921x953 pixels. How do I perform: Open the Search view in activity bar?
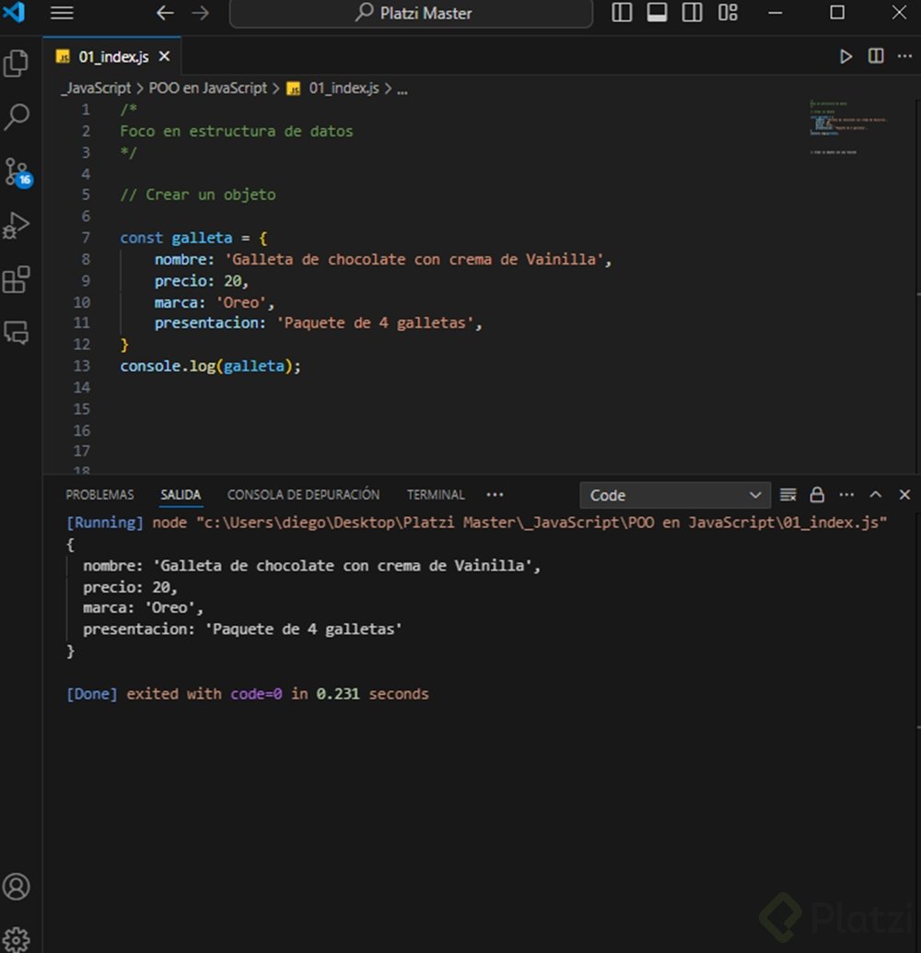pyautogui.click(x=17, y=117)
